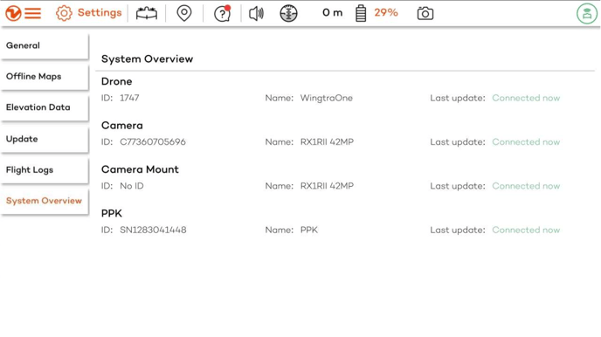The image size is (601, 337).
Task: Open the hamburger main menu
Action: (33, 13)
